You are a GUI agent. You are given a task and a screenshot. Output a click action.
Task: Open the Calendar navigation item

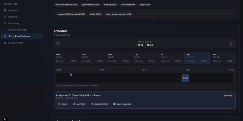click(x=22, y=17)
